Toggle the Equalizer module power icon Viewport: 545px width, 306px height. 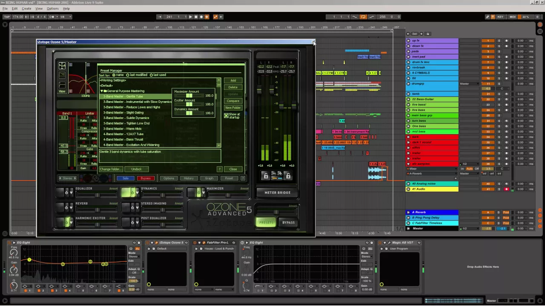pos(66,193)
